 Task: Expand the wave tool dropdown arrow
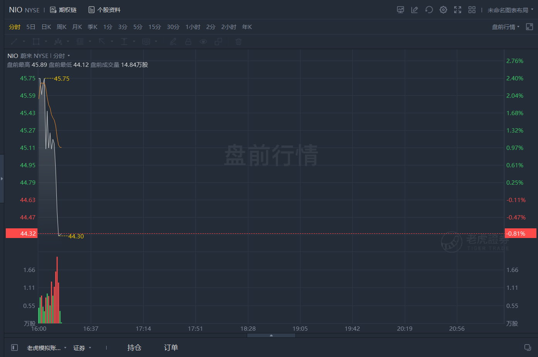point(68,41)
